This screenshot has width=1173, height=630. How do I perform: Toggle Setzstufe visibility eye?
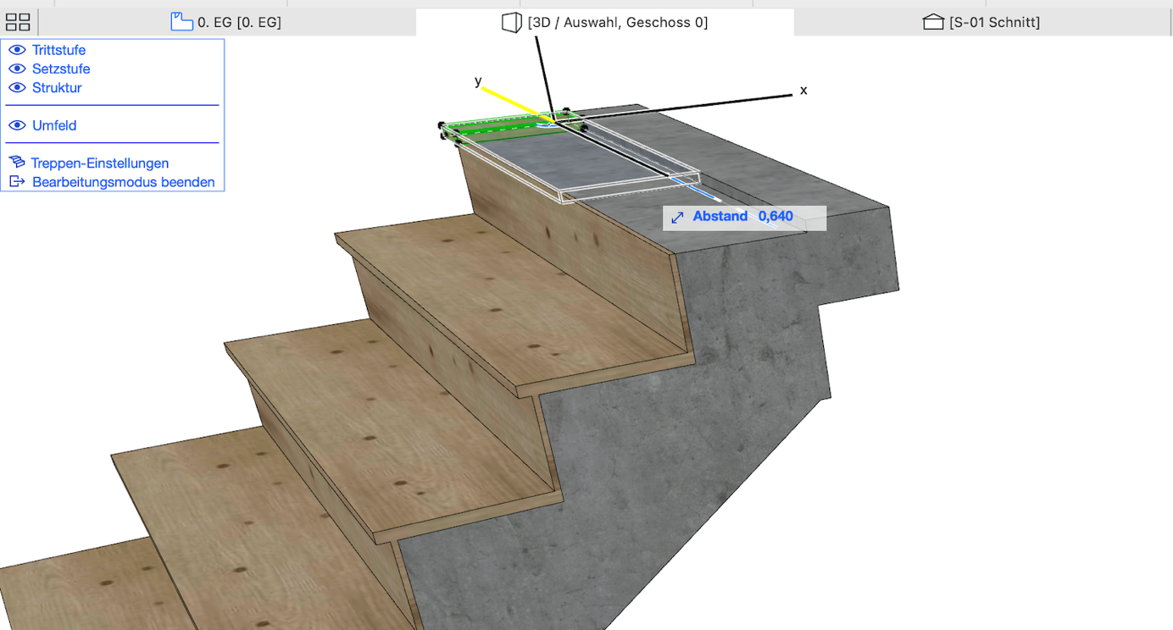coord(17,69)
